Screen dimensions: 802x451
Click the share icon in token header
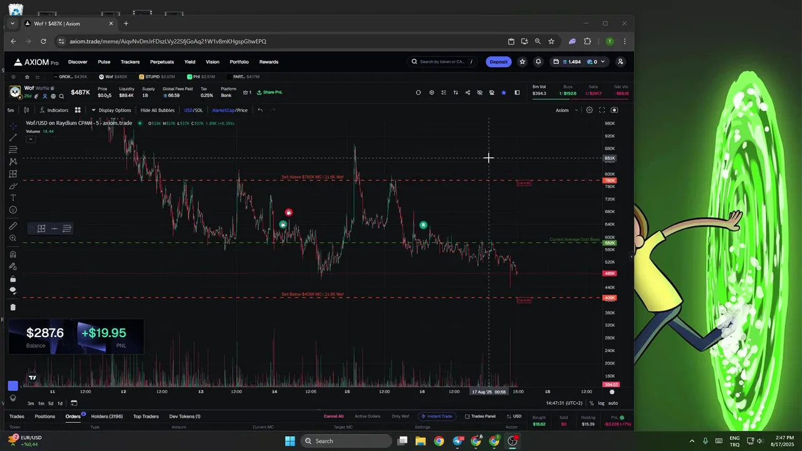(x=467, y=93)
